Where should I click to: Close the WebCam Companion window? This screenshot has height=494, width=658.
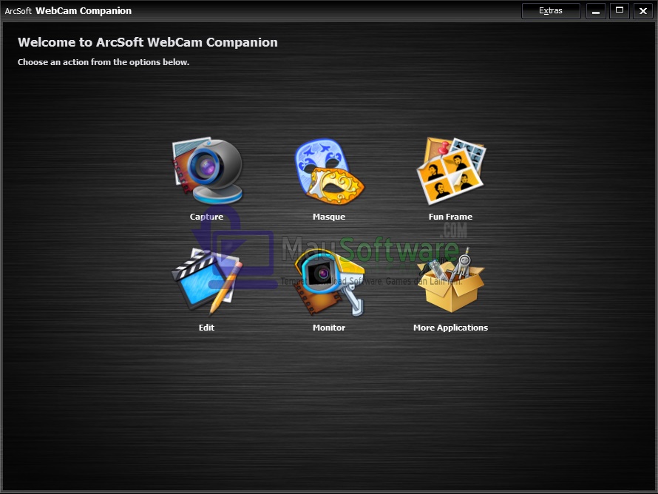(643, 11)
